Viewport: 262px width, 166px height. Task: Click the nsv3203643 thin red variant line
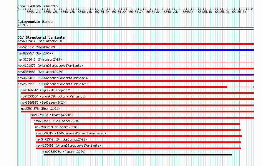tap(135, 62)
